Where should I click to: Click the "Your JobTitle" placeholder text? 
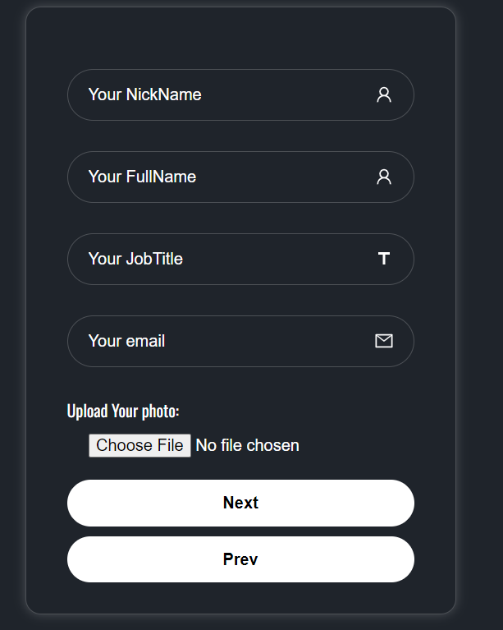click(135, 259)
